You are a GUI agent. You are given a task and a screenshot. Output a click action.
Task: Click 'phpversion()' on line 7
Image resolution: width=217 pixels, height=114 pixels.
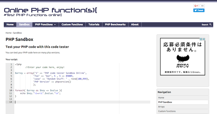[63, 82]
